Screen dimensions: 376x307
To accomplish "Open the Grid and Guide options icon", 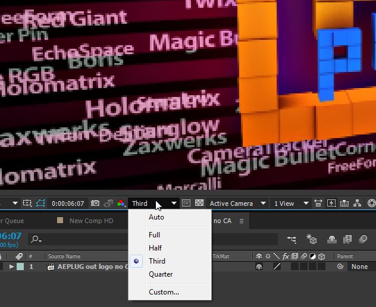I will pos(27,203).
